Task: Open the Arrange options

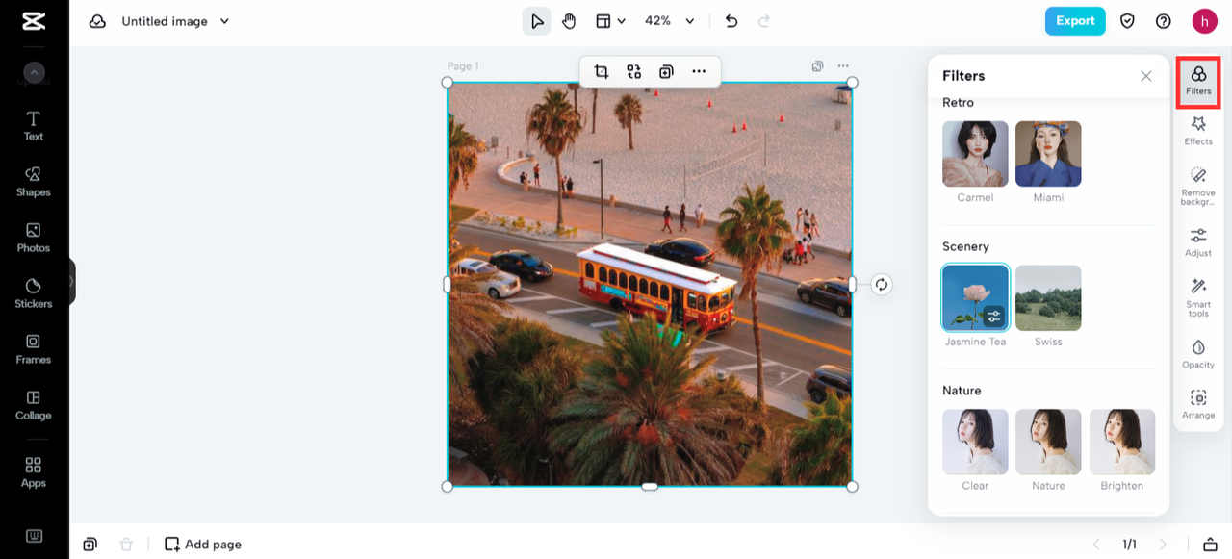Action: pyautogui.click(x=1198, y=403)
